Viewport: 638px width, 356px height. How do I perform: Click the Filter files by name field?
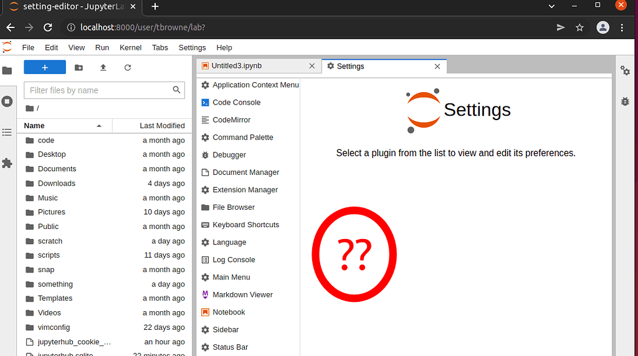[100, 90]
